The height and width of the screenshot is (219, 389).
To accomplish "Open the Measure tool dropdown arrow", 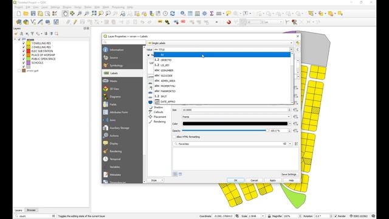I will pos(223,13).
